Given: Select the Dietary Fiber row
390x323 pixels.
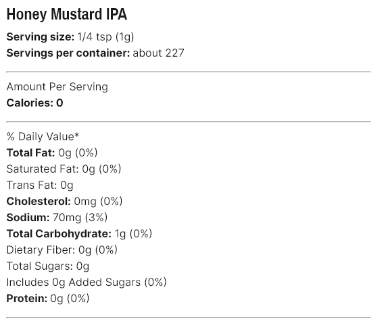Looking at the screenshot, I should (62, 249).
